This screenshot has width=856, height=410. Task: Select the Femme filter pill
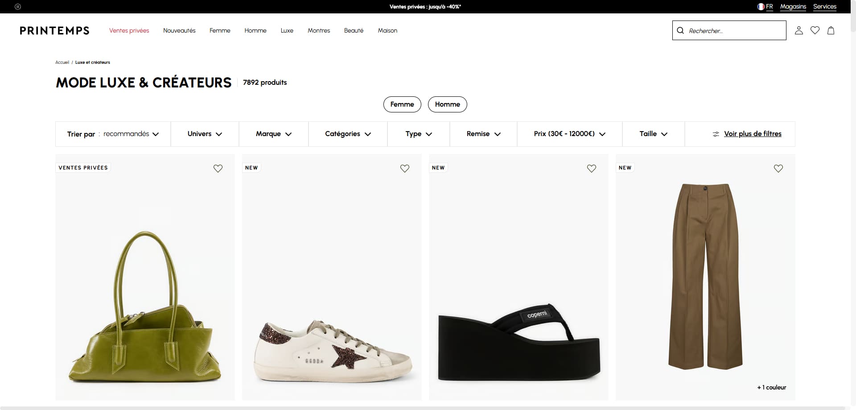(402, 104)
